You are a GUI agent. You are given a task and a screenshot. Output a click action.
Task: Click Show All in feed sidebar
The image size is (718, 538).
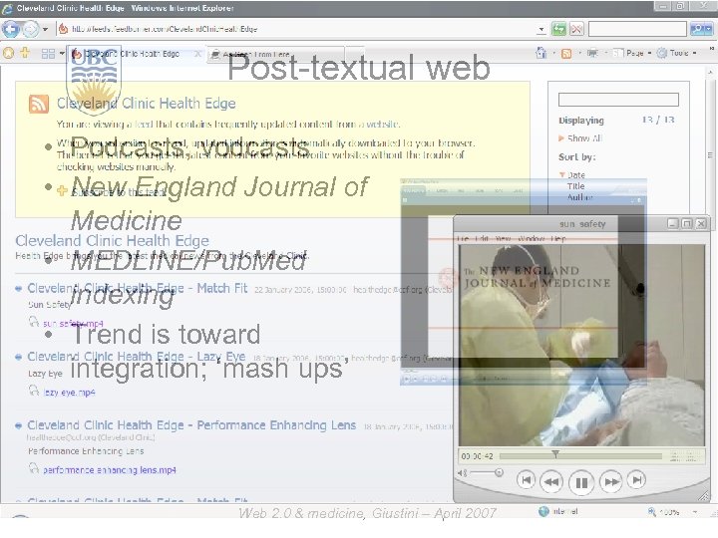pos(584,138)
